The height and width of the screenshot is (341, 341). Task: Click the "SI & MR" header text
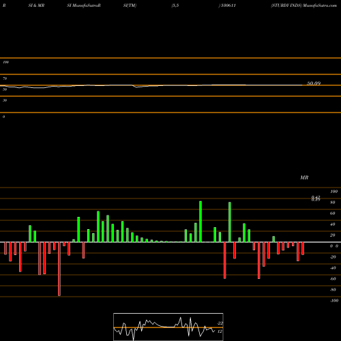36,5
